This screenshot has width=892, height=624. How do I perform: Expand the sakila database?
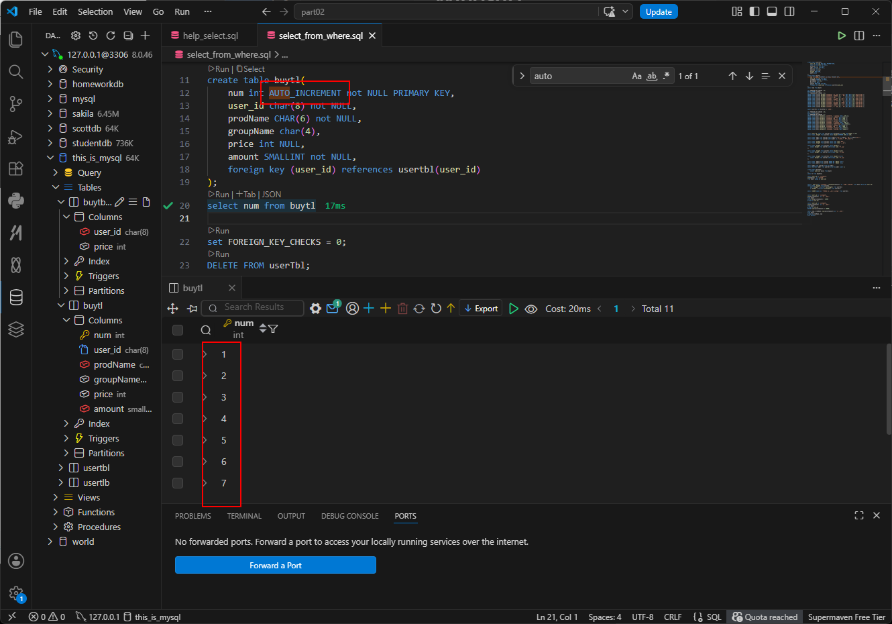50,113
